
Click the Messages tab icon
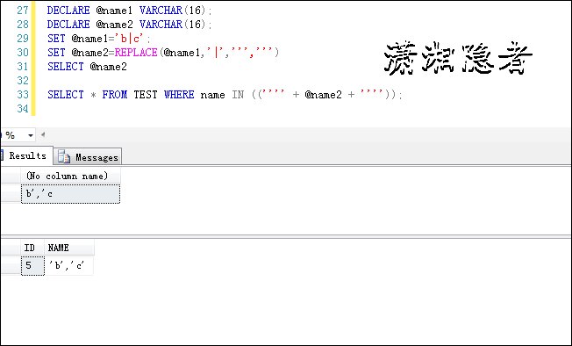coord(64,156)
